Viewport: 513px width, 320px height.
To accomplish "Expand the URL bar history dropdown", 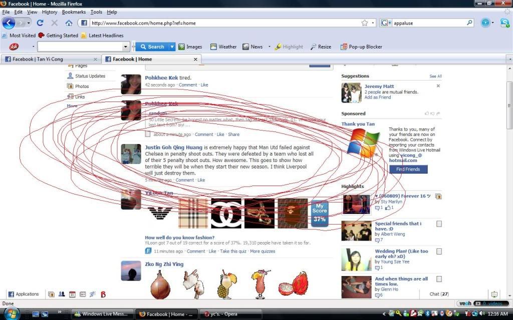I will (373, 23).
